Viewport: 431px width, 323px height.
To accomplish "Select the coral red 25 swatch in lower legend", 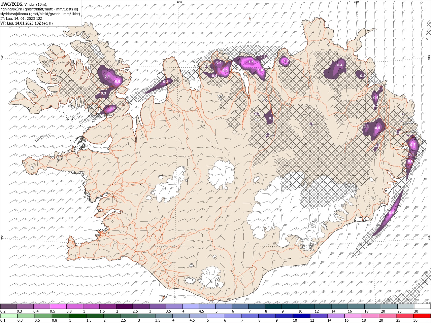I will point(404,316).
